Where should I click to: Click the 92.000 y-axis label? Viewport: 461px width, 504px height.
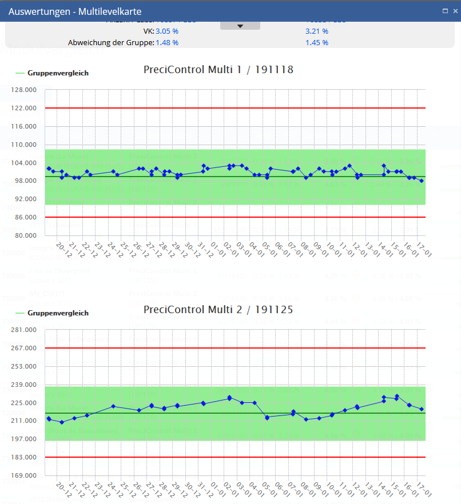point(24,199)
